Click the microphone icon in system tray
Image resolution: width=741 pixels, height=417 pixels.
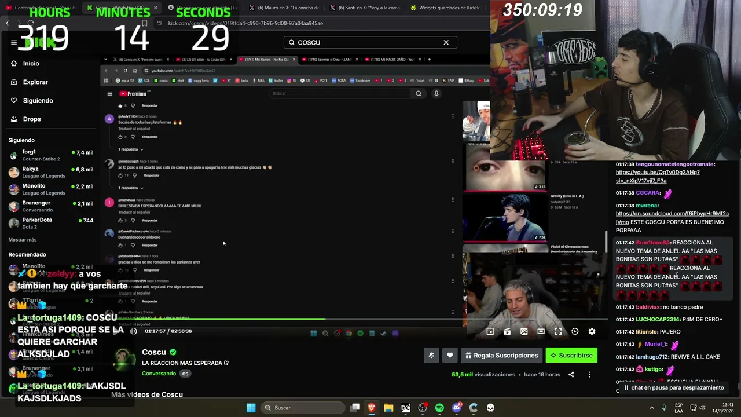point(664,408)
